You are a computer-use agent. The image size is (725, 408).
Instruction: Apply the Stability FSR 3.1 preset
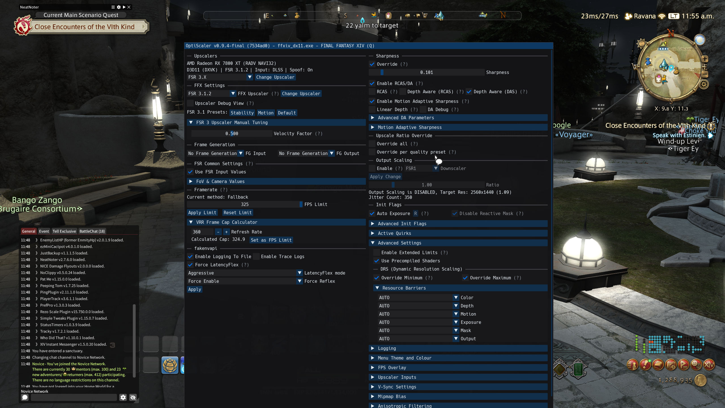pyautogui.click(x=242, y=113)
